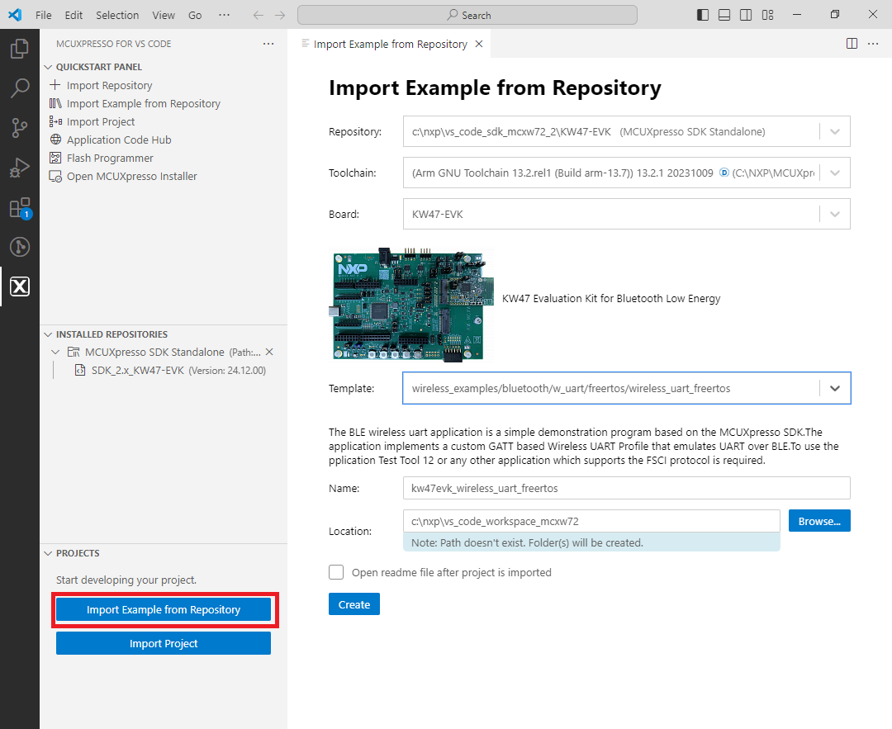Enable Open readme file after project is imported
This screenshot has height=729, width=892.
tap(336, 571)
